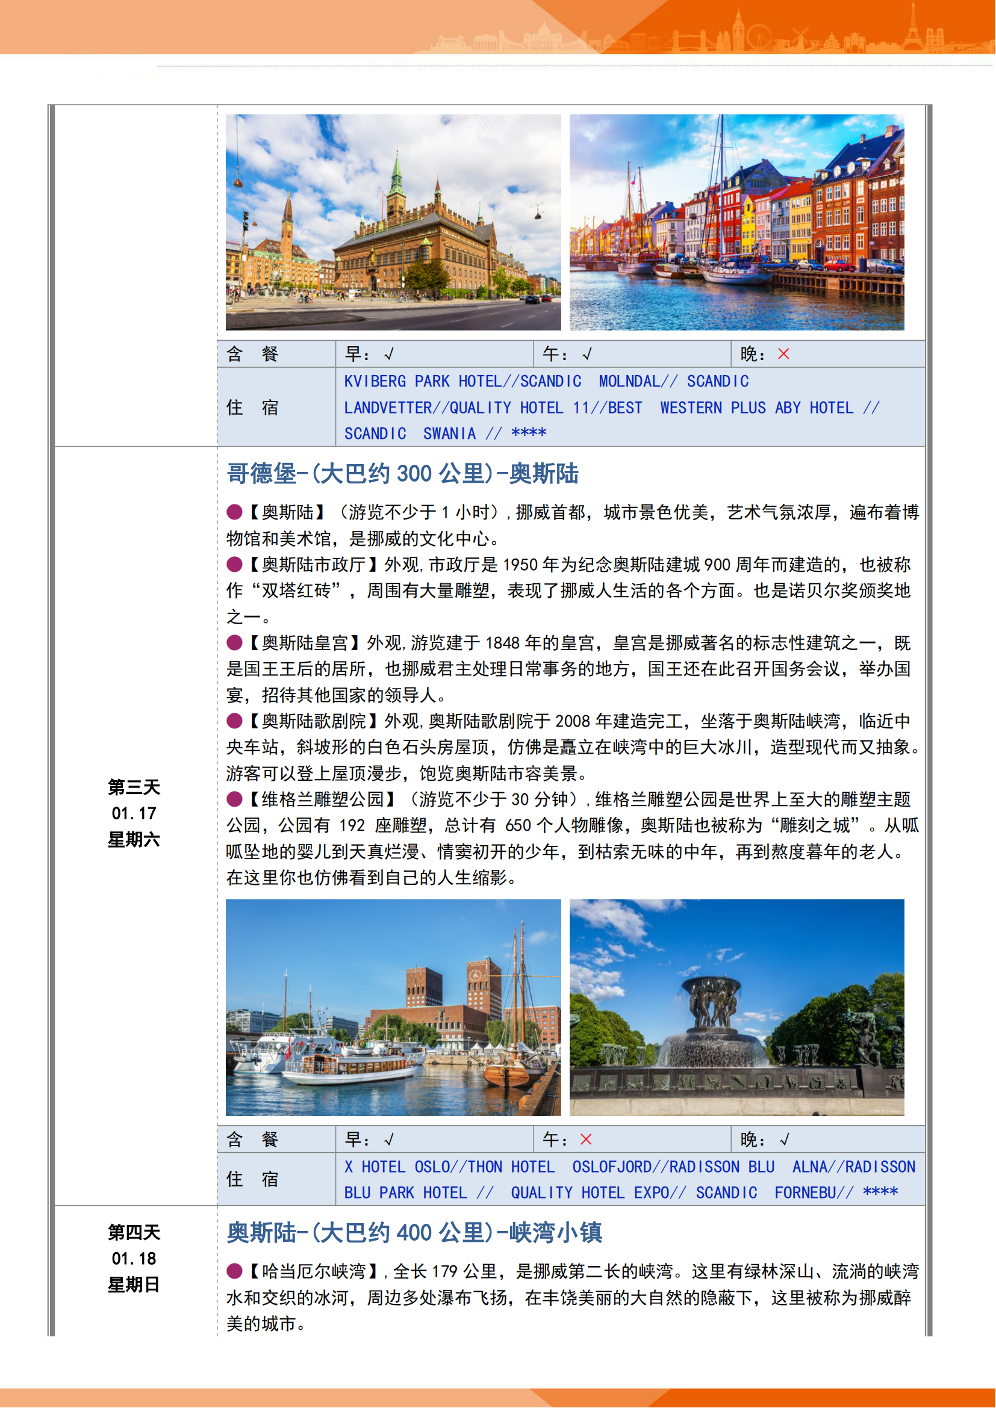Click the purple bullet before 【哈当厄尔峡湾】

(234, 1271)
